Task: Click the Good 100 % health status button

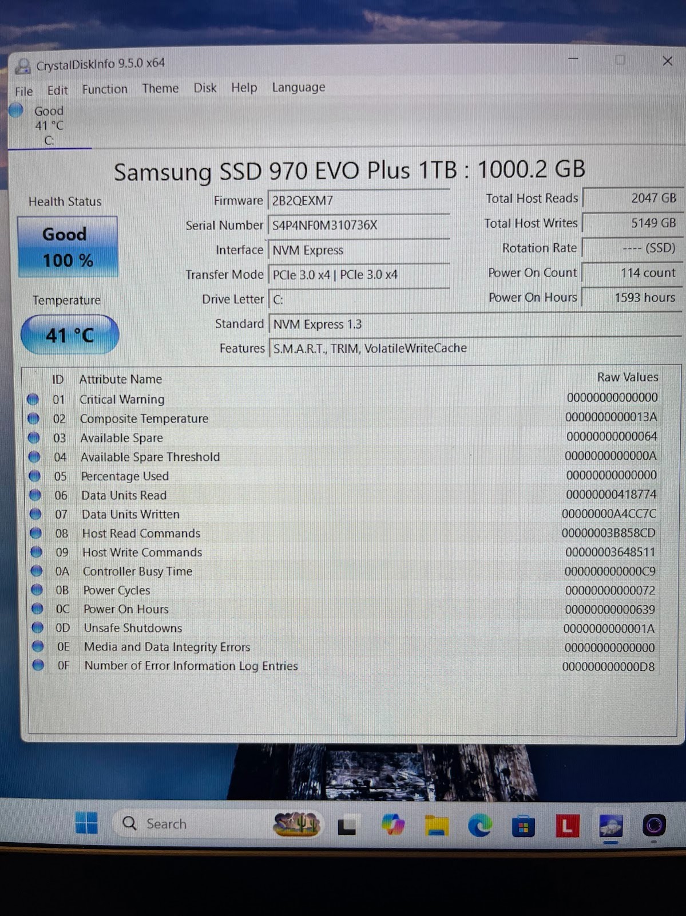Action: pos(68,247)
